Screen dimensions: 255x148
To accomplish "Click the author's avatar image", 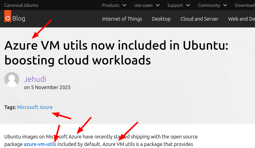I will [12, 80].
